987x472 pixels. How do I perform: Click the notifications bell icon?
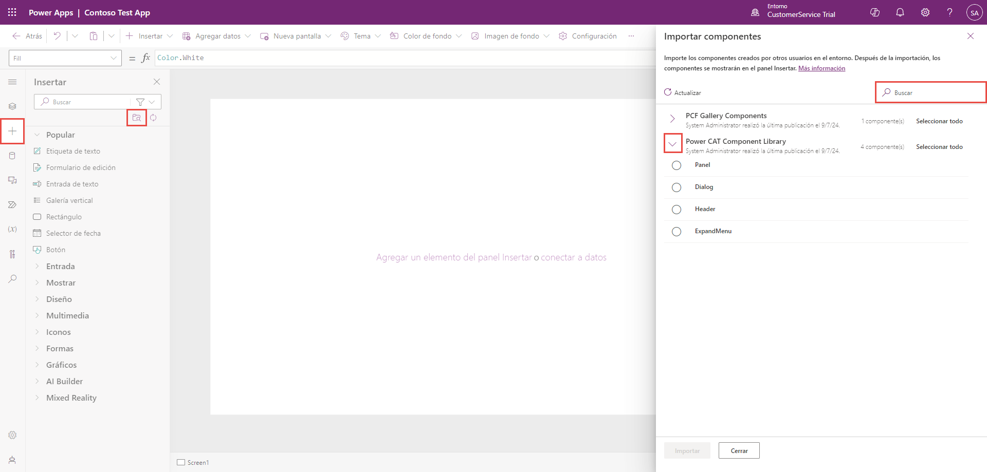click(x=900, y=12)
